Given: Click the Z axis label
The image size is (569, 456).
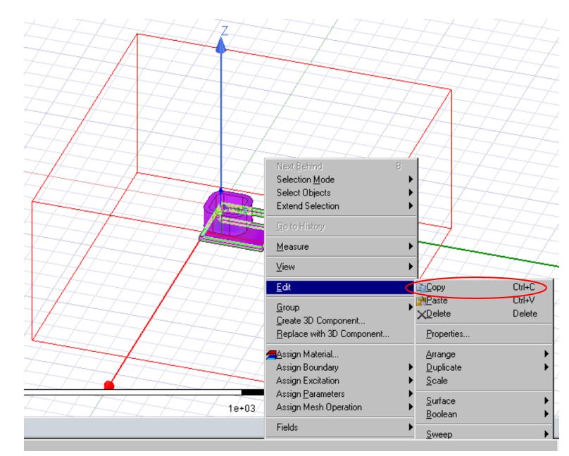Looking at the screenshot, I should coord(225,30).
